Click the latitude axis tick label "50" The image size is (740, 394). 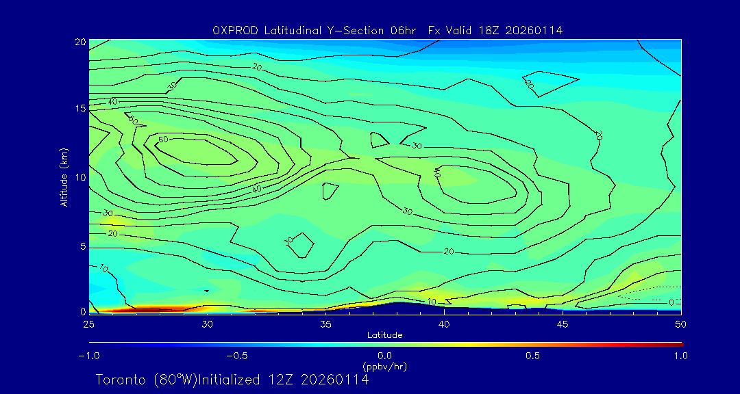tap(681, 324)
